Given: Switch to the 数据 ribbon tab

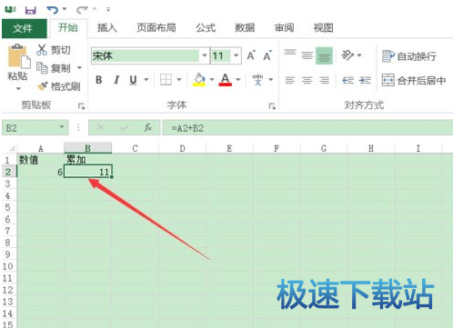Looking at the screenshot, I should (x=245, y=28).
